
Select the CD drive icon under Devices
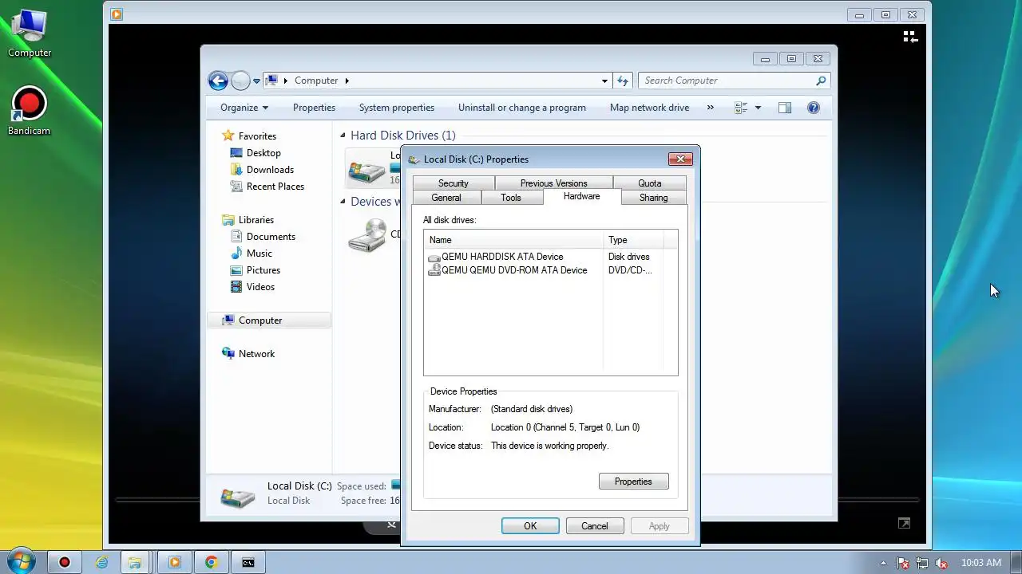pos(367,235)
